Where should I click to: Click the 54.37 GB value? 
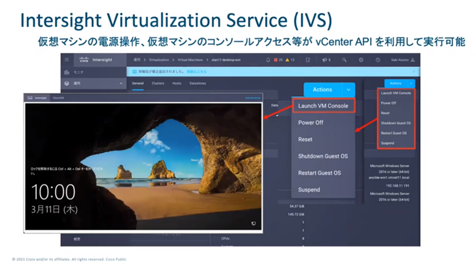pos(297,206)
